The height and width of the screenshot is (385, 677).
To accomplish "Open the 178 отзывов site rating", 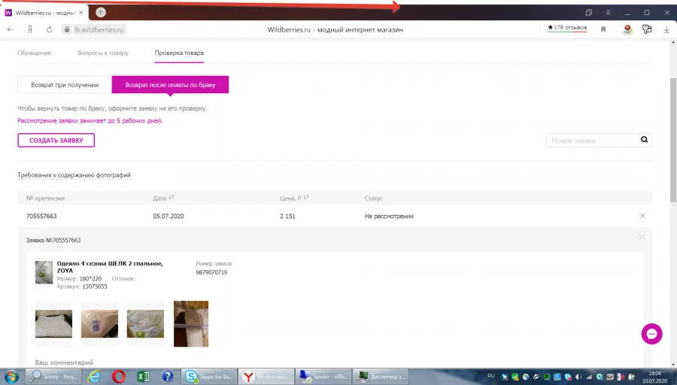I will (567, 28).
